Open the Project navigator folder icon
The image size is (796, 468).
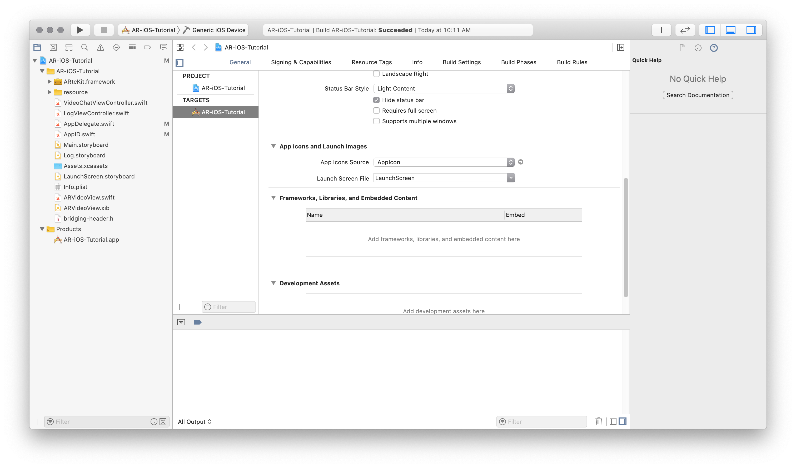click(37, 47)
